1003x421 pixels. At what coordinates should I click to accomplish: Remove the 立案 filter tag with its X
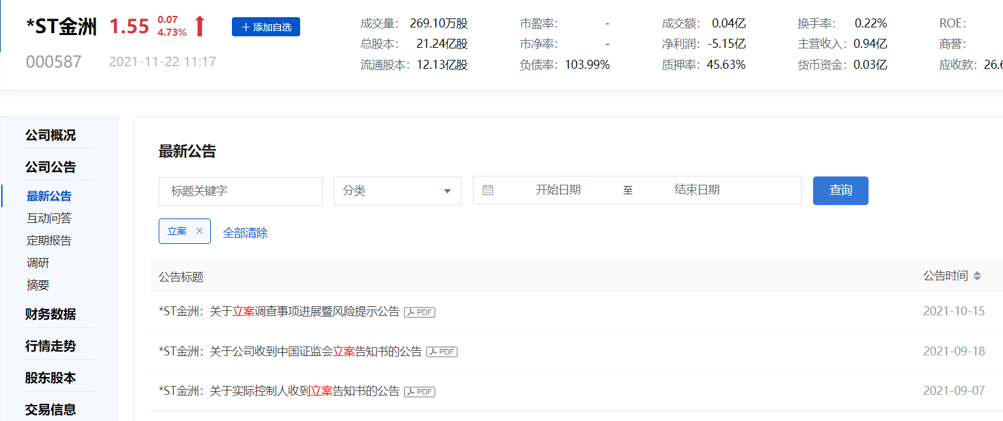click(199, 231)
